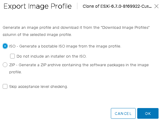Click 'column of the selected image profile.' line
Image resolution: width=163 pixels, height=122 pixels.
click(x=37, y=34)
